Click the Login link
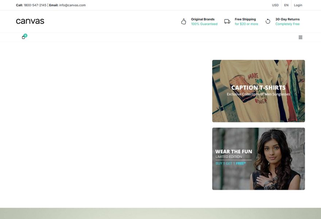This screenshot has width=321, height=219. coord(298,5)
